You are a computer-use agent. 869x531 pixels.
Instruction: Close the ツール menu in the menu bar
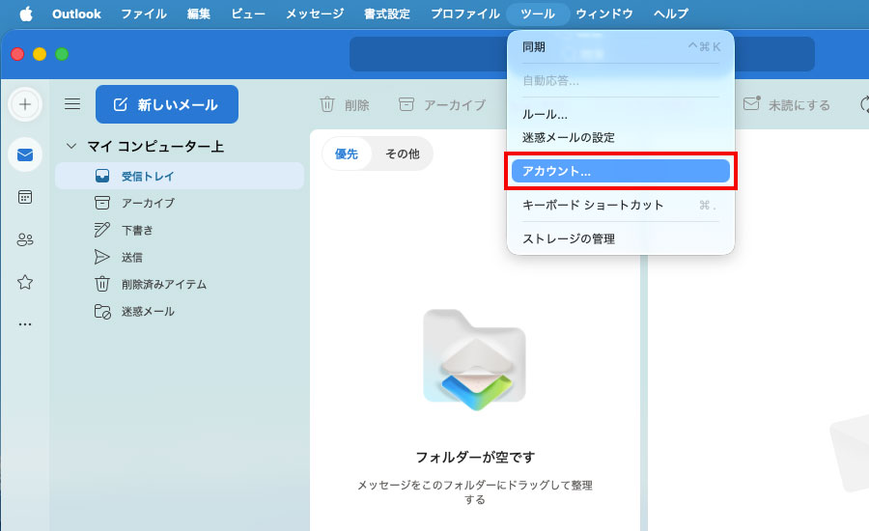coord(538,14)
